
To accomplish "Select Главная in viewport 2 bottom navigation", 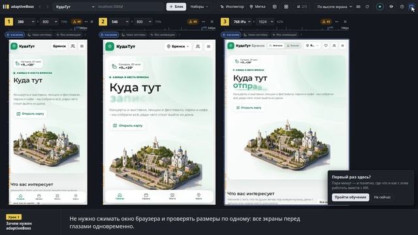I will (120, 196).
